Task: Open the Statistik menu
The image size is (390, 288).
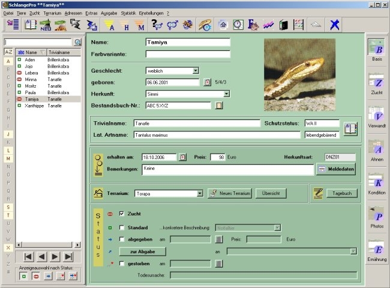Action: (x=128, y=12)
